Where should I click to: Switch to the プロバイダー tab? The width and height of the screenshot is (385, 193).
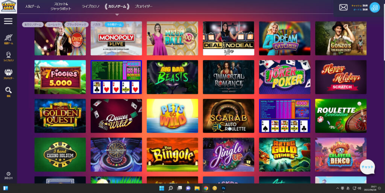[143, 7]
